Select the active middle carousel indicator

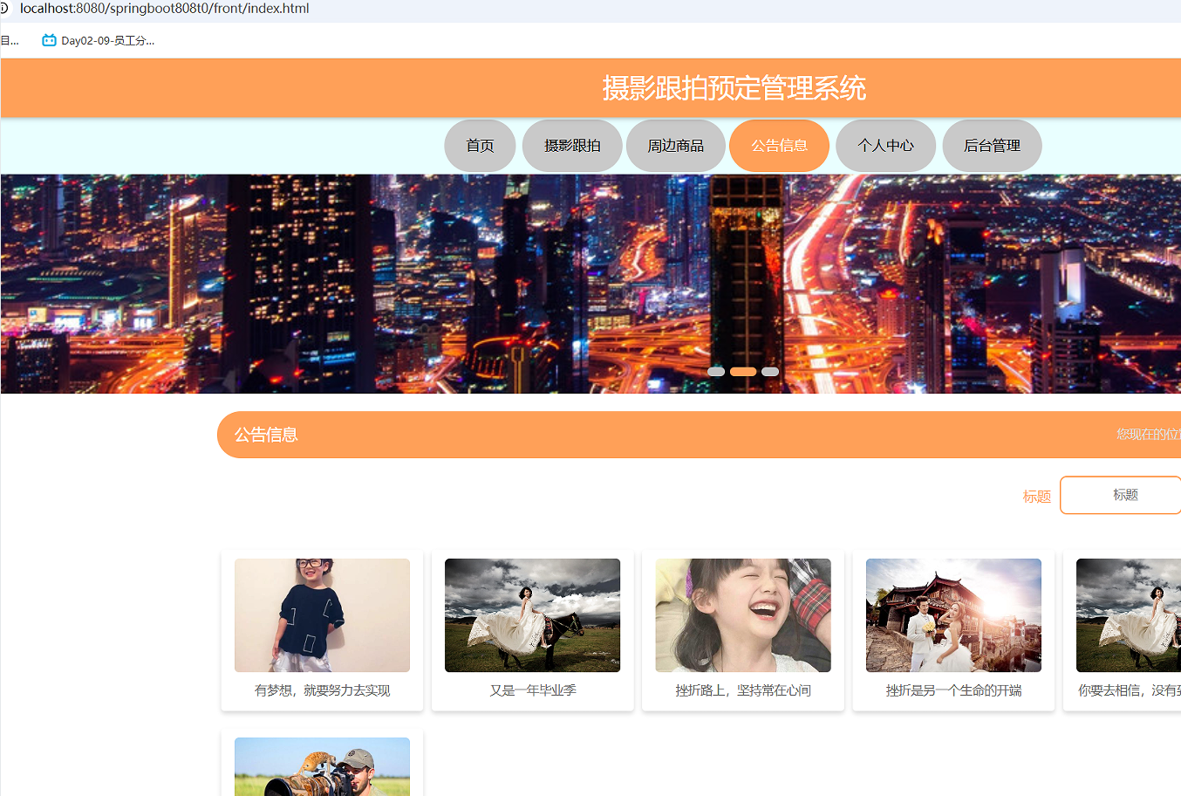743,372
